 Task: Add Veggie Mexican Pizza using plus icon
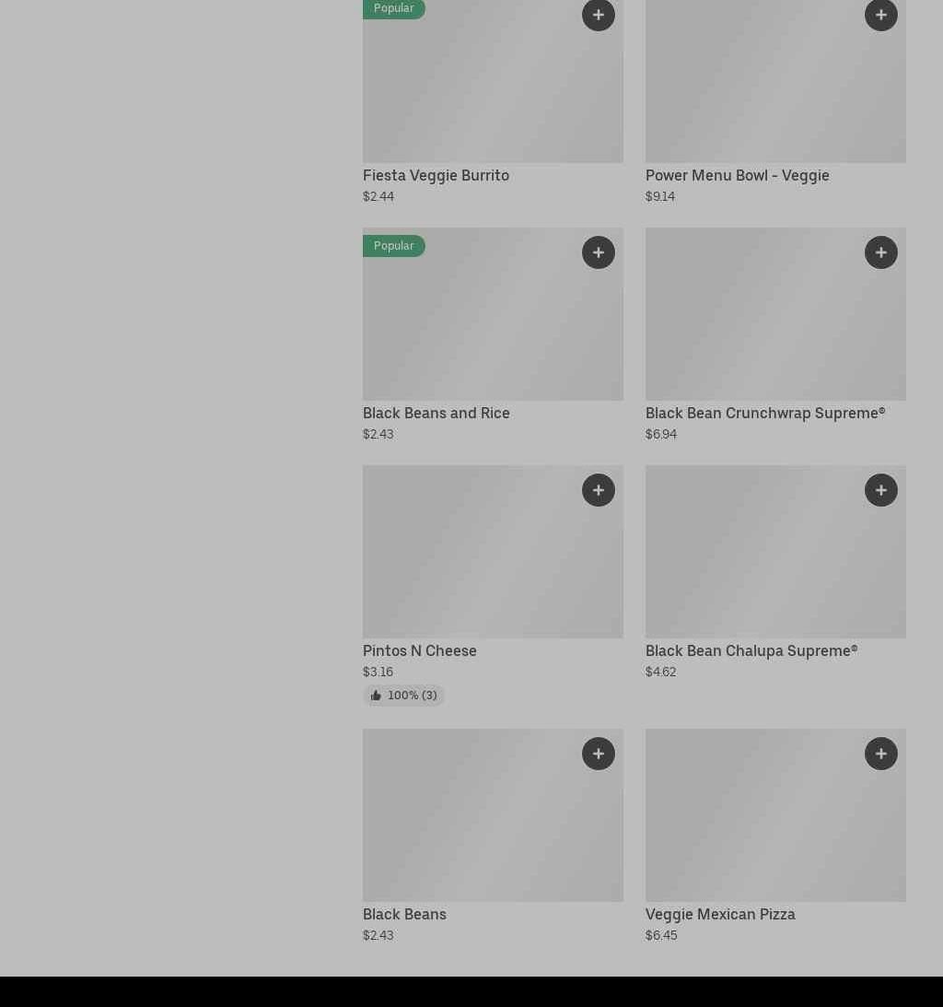click(880, 754)
